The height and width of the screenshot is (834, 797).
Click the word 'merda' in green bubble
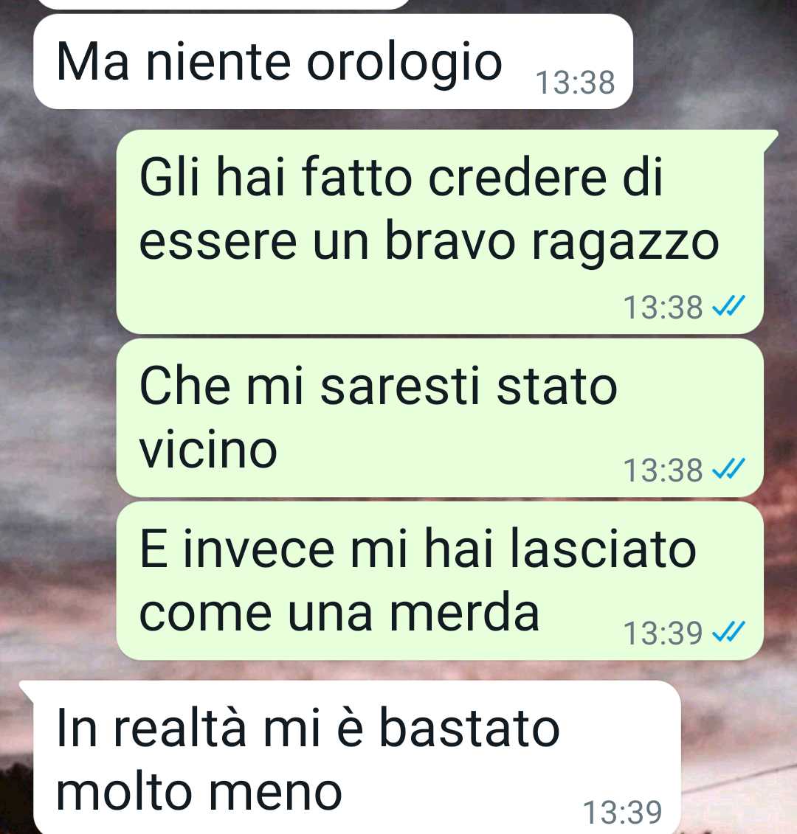click(x=465, y=613)
